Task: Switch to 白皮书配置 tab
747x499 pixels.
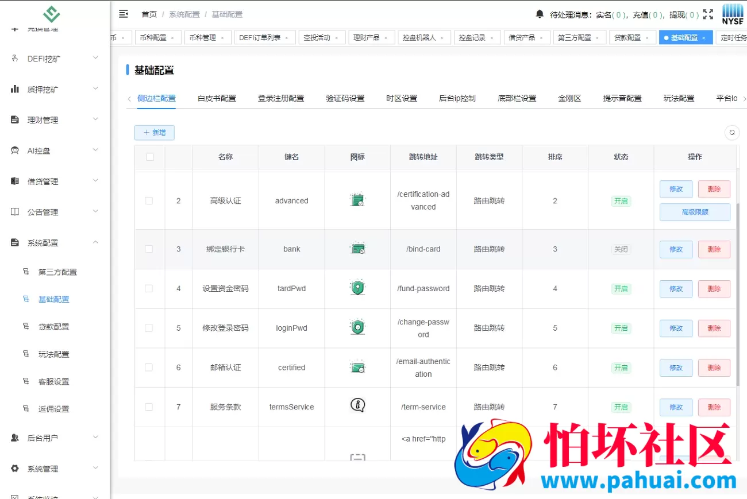Action: tap(217, 98)
